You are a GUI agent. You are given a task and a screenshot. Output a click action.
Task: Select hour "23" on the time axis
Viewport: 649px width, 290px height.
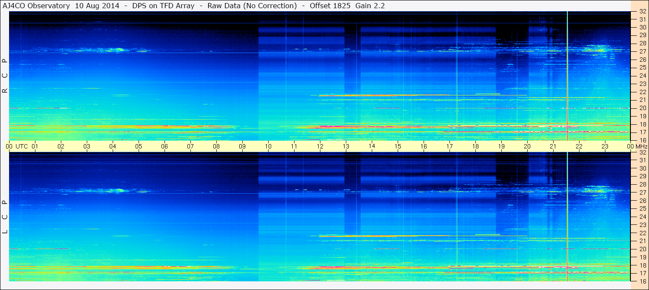(605, 146)
